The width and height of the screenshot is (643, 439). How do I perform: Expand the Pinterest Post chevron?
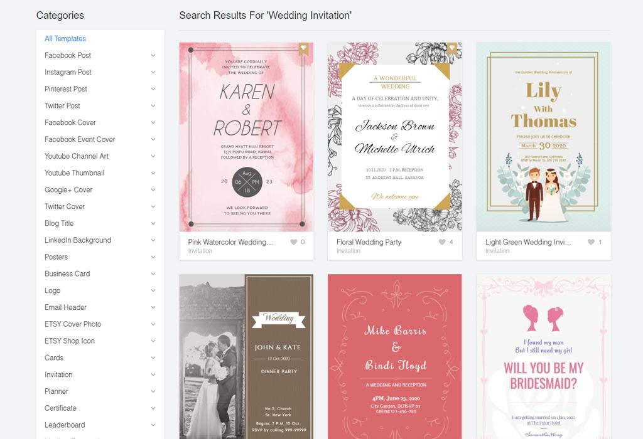[x=153, y=89]
